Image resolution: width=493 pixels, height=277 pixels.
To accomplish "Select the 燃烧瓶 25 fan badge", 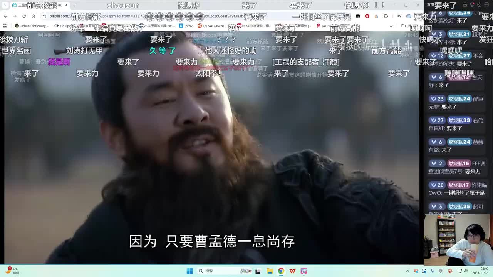I will coord(459,207).
